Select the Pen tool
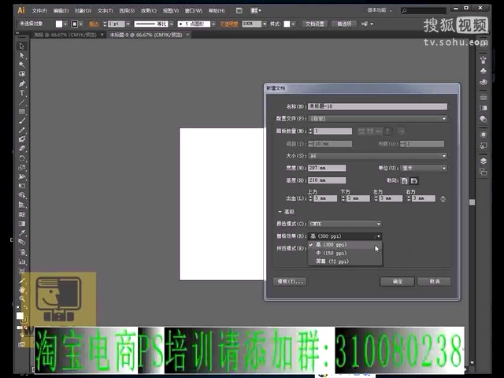This screenshot has height=378, width=504. 22,83
